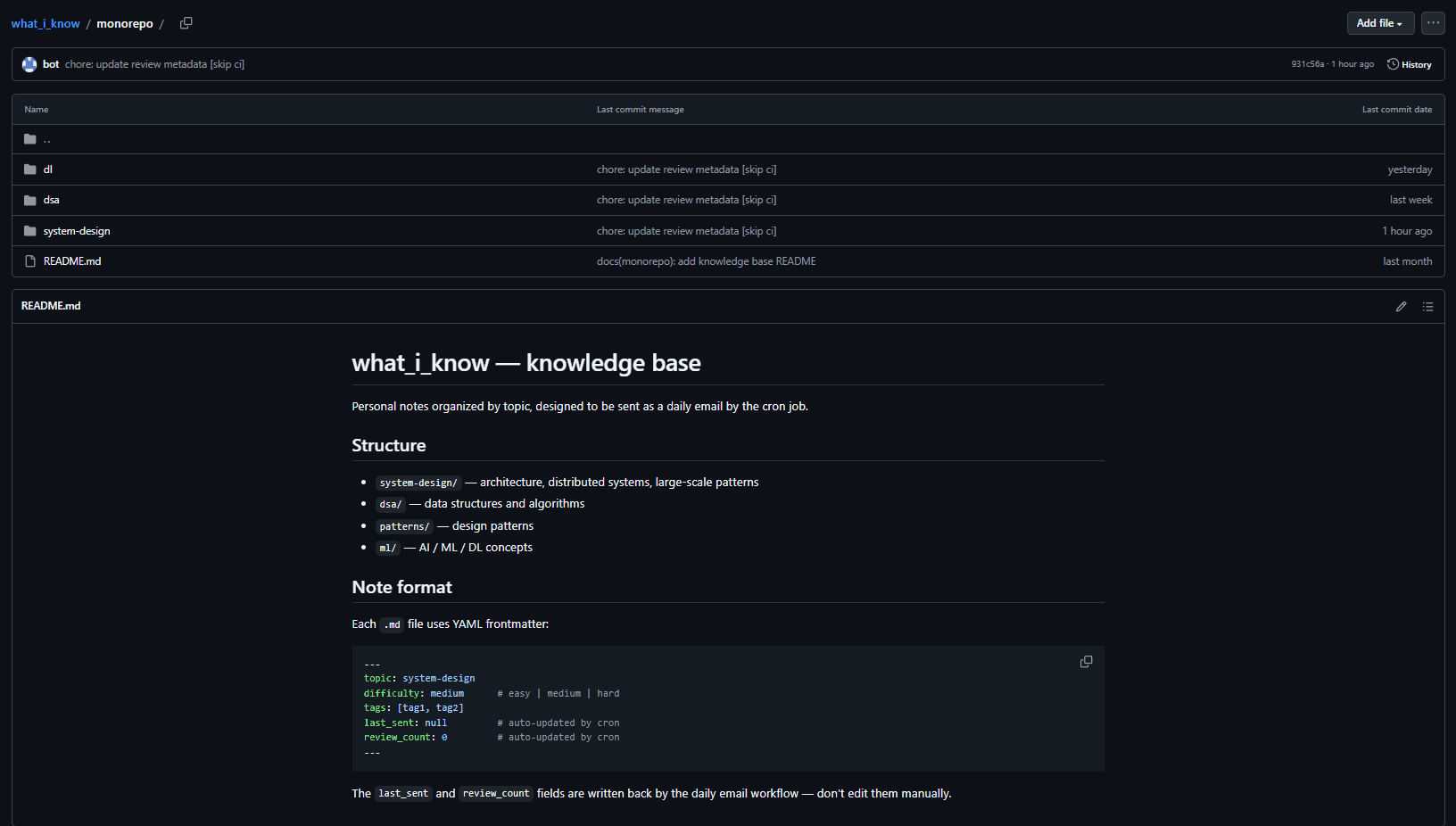Click the bot avatar image
Viewport: 1456px width, 826px height.
[29, 64]
